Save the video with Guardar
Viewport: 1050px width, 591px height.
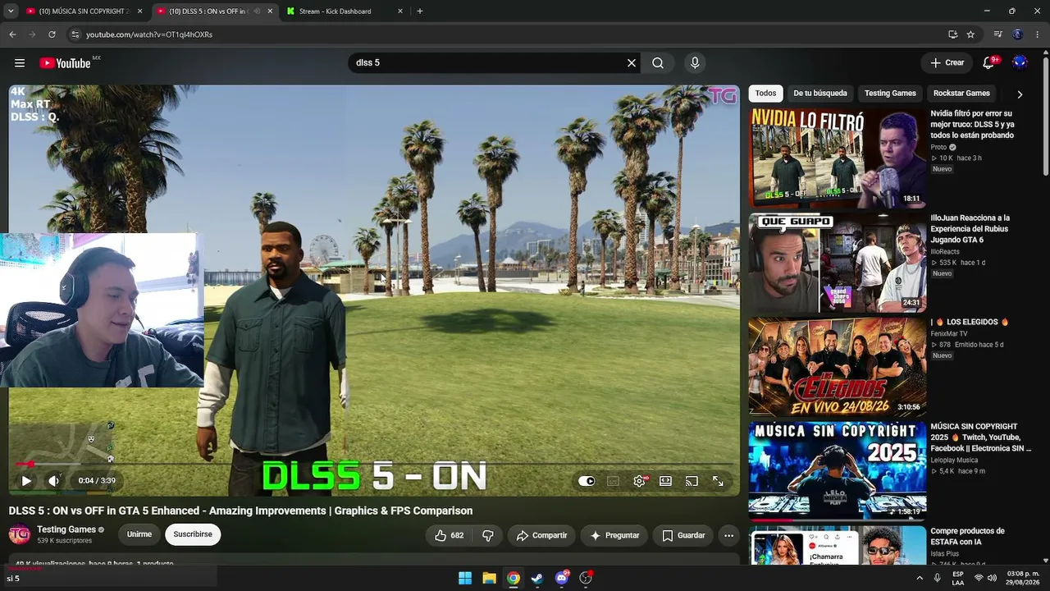683,535
